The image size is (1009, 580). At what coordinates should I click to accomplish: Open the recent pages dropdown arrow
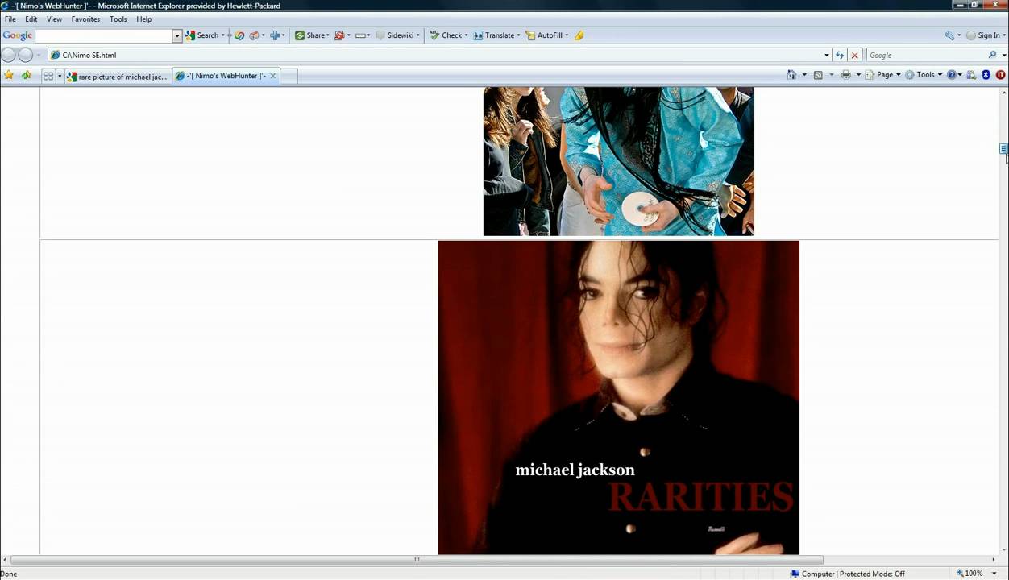point(38,55)
